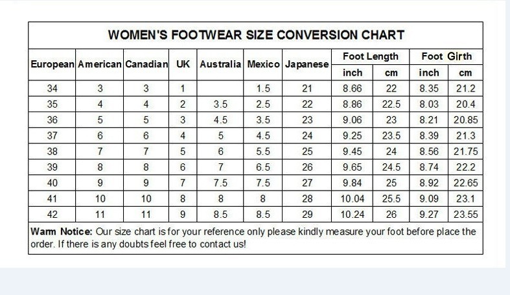The height and width of the screenshot is (295, 510).
Task: Click the empty Australia cell in row 34
Action: tap(220, 88)
